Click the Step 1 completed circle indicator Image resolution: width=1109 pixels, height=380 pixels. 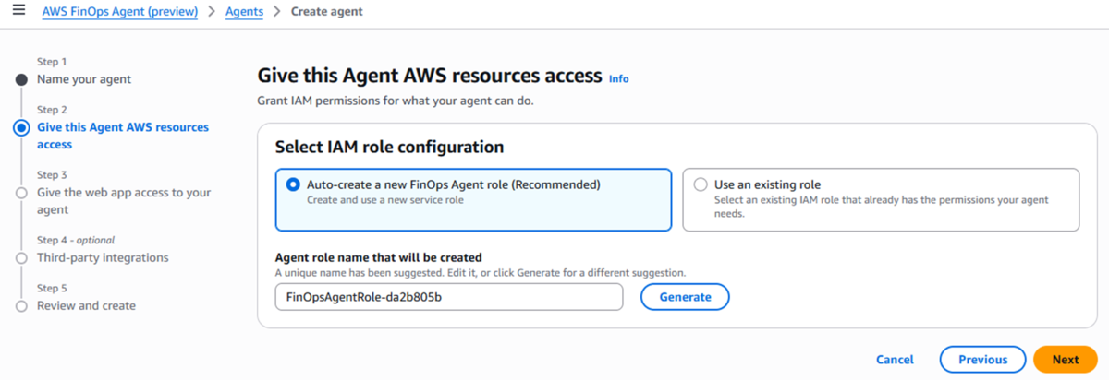click(x=21, y=79)
